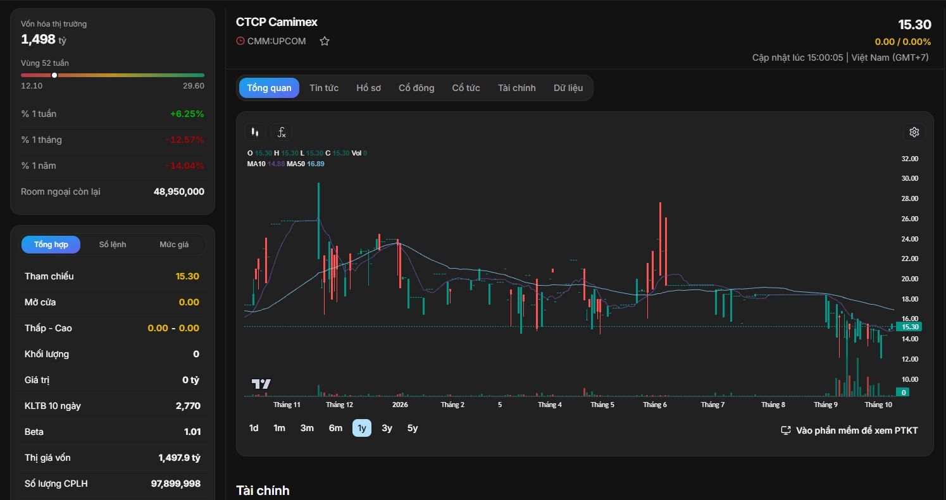Click the TradingView logo on chart
946x500 pixels.
tap(261, 384)
